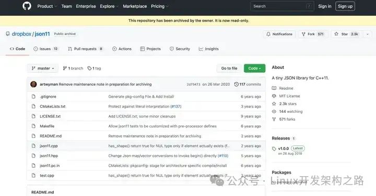Open the GitHub logo home link
This screenshot has width=376, height=196.
point(27,6)
